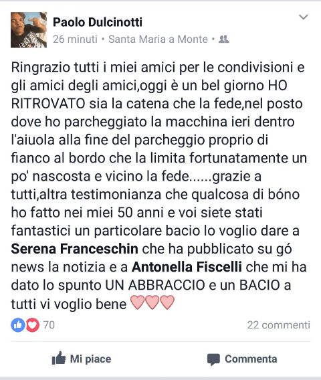This screenshot has width=321, height=380.
Task: Open the Santa Maria a Monte location
Action: coord(158,39)
